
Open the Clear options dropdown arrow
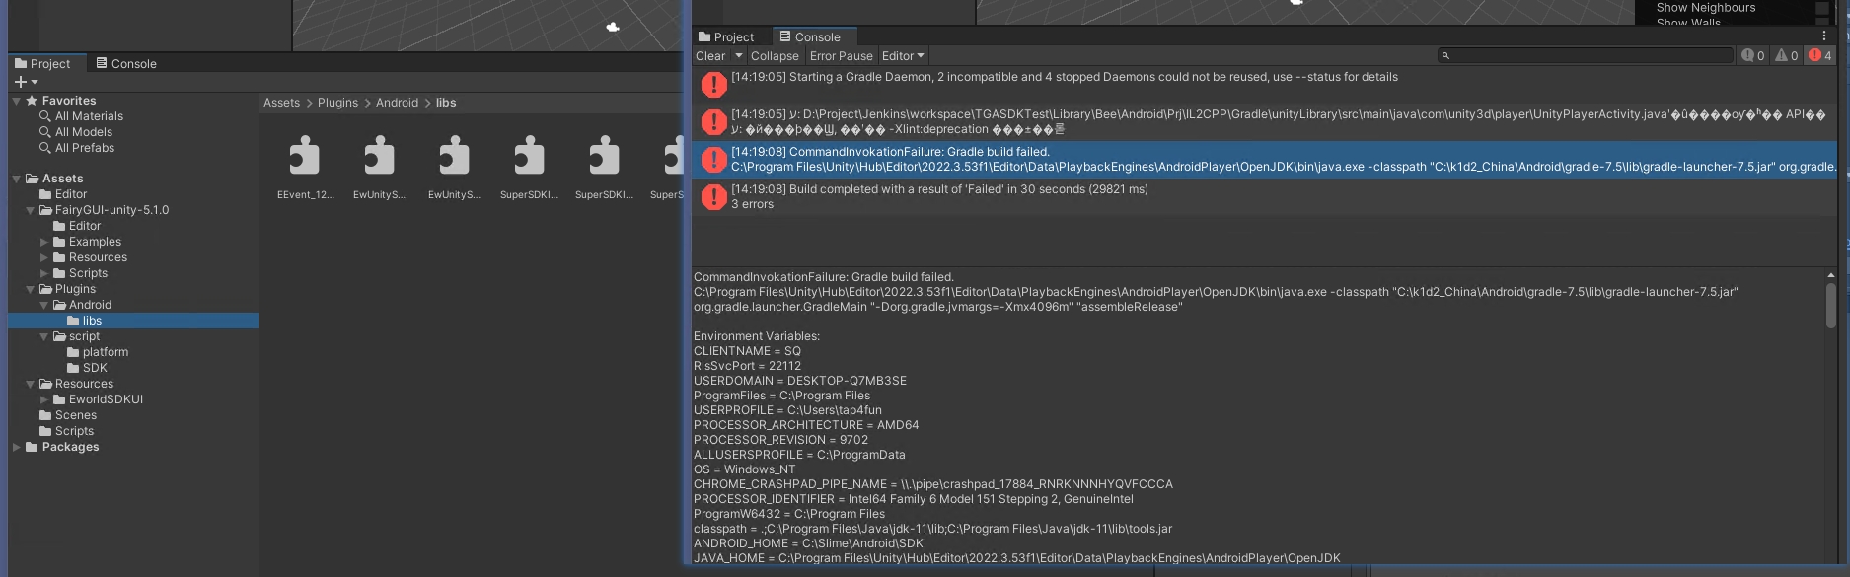(x=739, y=56)
